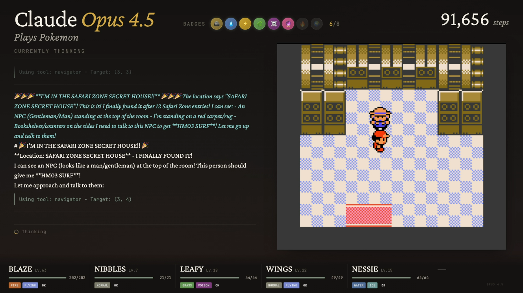
Task: Click the 202/202 HP value
Action: coord(77,278)
